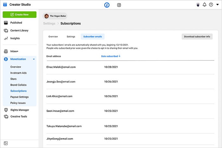The image size is (222, 148).
Task: Open the help question mark icon
Action: tap(211, 5)
